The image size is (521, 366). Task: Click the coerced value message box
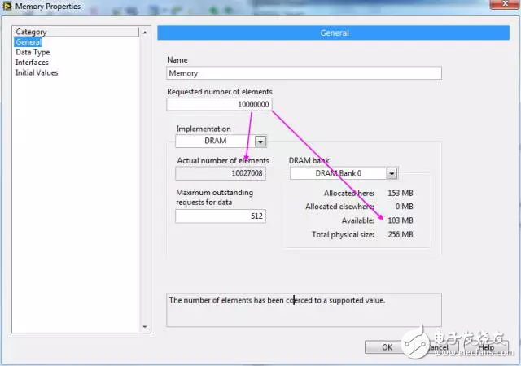[x=304, y=310]
